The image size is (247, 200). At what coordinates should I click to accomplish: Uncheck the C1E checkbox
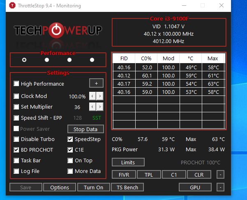tap(70, 150)
